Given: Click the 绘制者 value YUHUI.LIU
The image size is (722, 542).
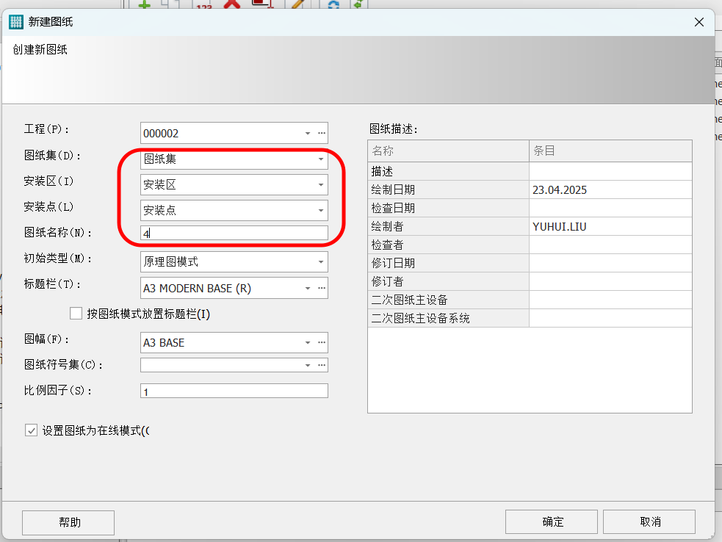Looking at the screenshot, I should (610, 226).
